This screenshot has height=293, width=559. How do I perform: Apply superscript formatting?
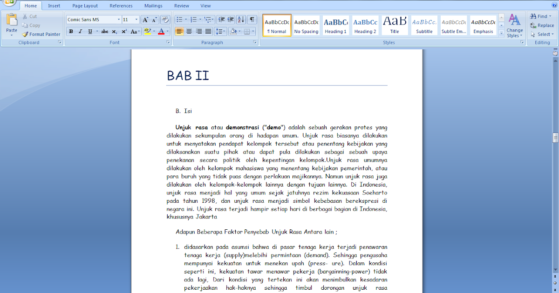(x=124, y=32)
